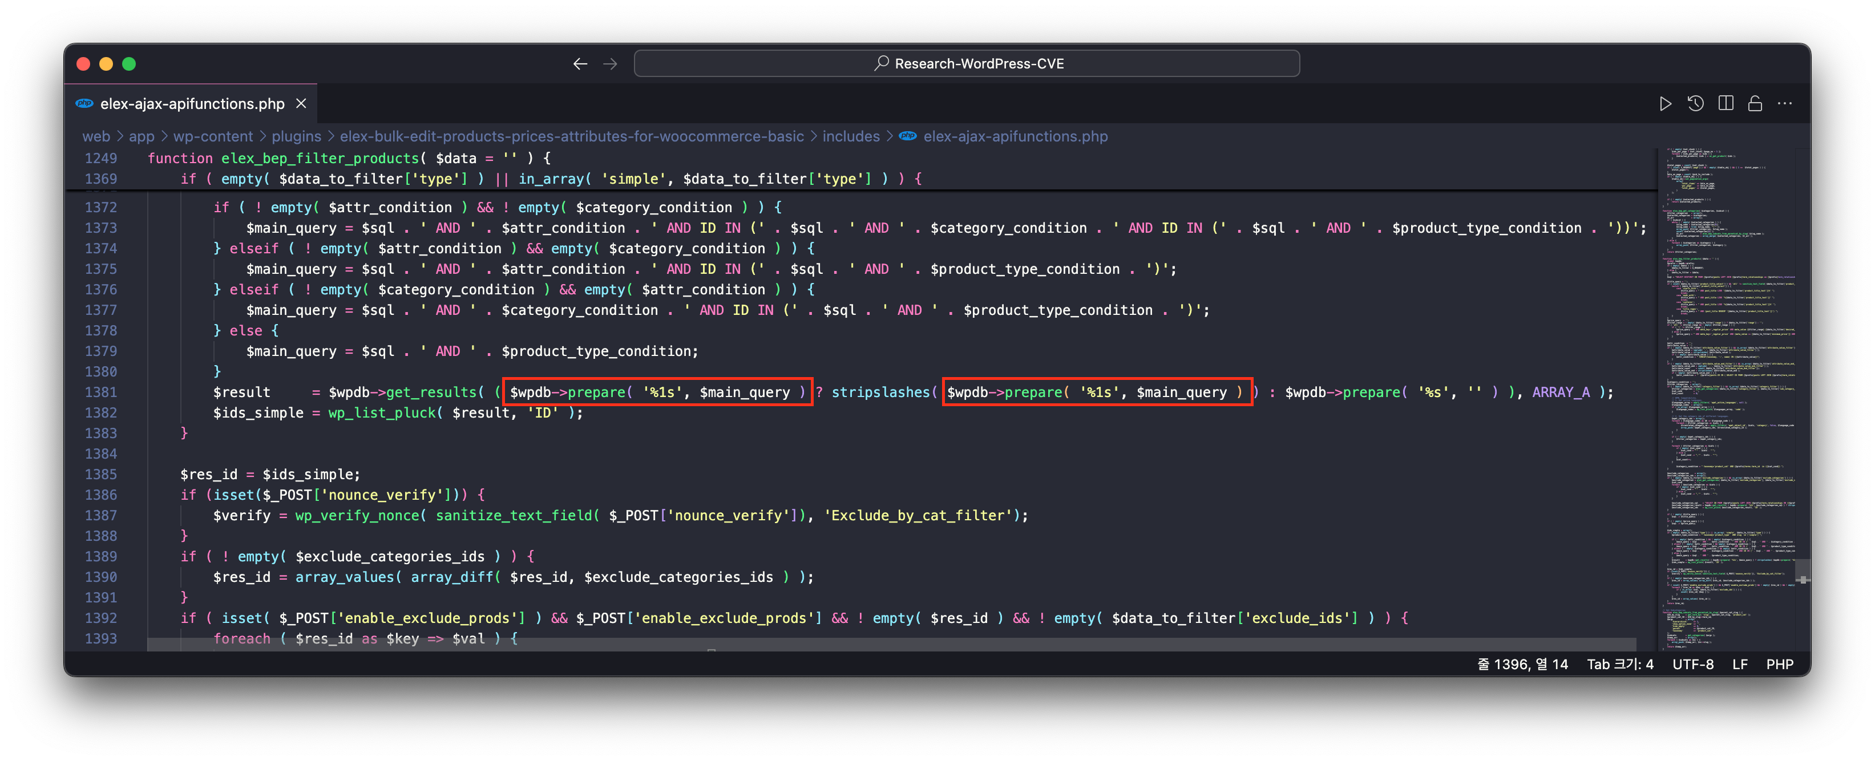This screenshot has height=761, width=1875.
Task: Click the 'includes' breadcrumb
Action: coord(851,136)
